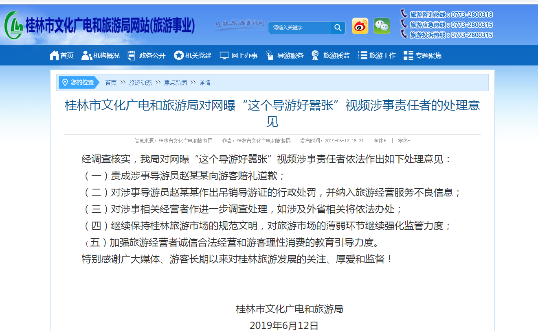The height and width of the screenshot is (331, 538).
Task: Click paragraph （三）about 相关经营者
Action: pos(242,209)
